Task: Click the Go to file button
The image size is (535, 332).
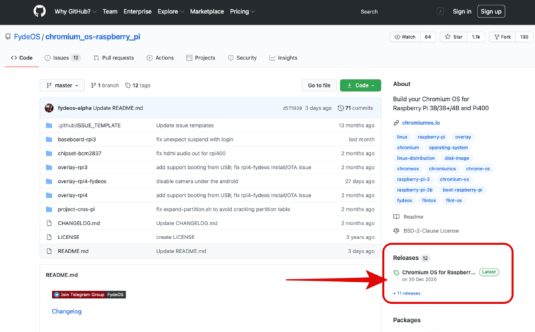Action: [x=320, y=86]
